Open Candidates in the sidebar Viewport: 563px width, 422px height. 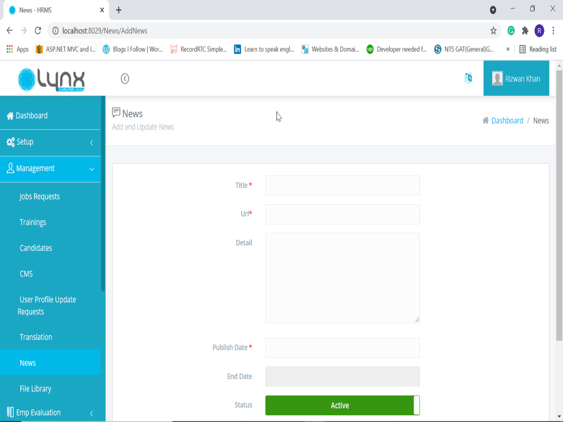[35, 248]
